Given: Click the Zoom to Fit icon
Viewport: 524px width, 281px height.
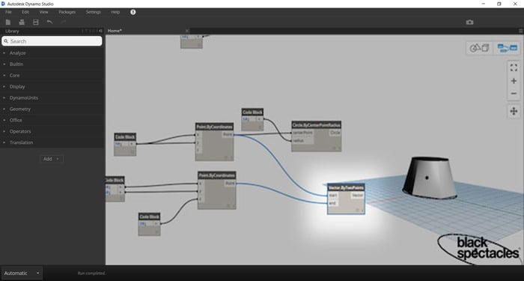Looking at the screenshot, I should coord(514,67).
